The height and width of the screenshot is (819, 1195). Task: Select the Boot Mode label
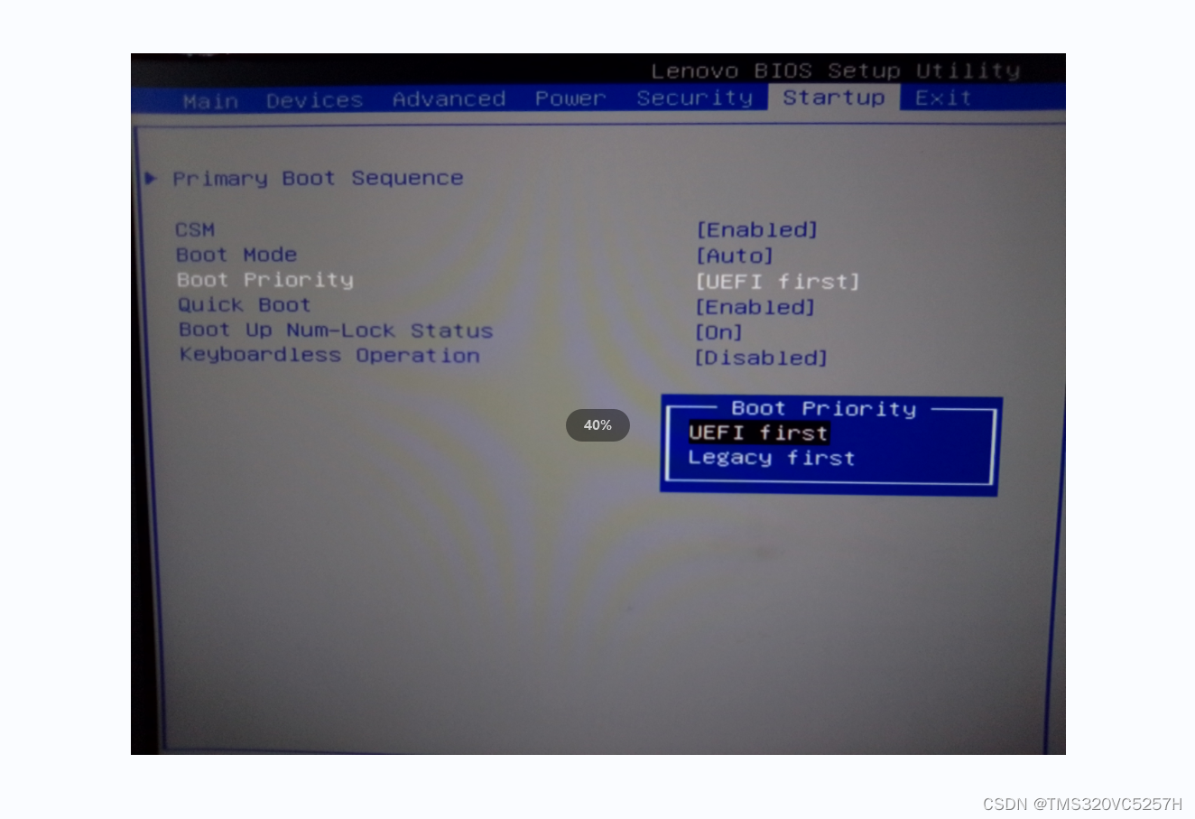tap(236, 255)
